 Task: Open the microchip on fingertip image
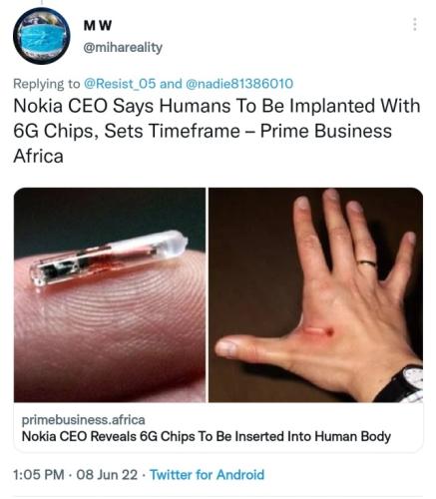pyautogui.click(x=110, y=294)
